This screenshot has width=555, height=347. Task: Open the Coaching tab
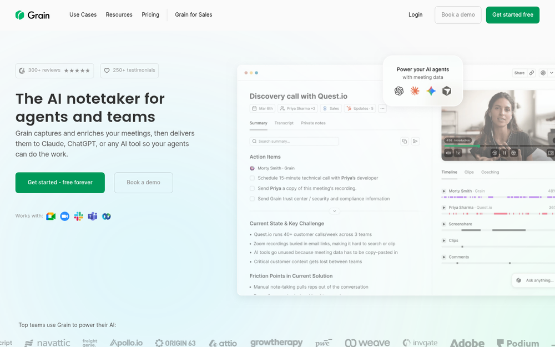490,172
